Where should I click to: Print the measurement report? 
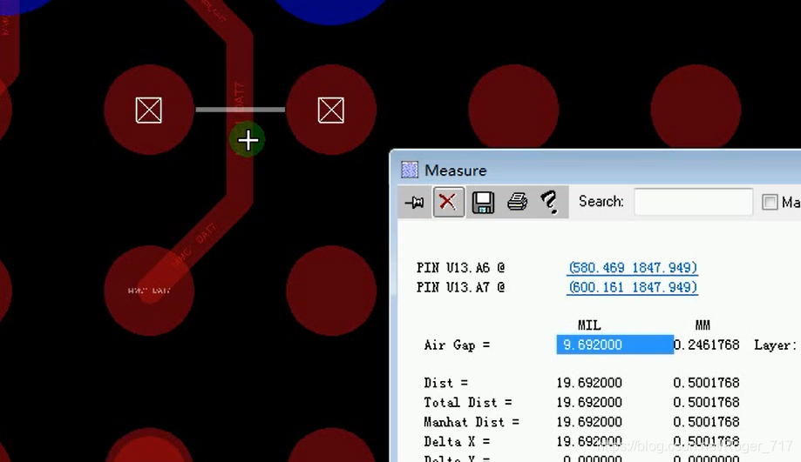click(x=517, y=202)
